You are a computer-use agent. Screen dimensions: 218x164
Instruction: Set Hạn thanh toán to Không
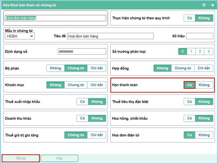click(204, 85)
